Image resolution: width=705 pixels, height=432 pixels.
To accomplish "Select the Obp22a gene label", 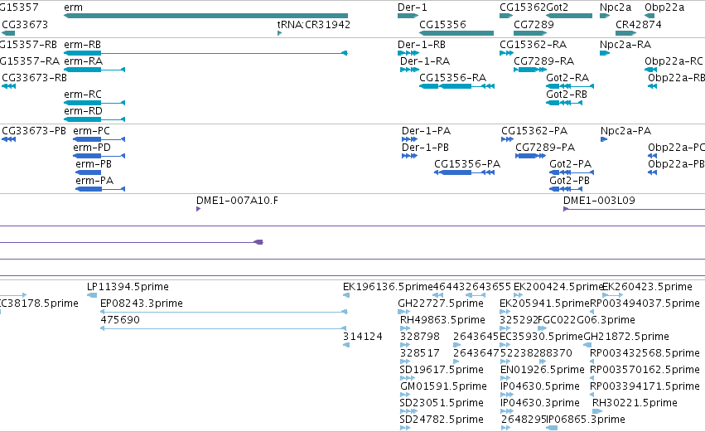I will pyautogui.click(x=664, y=7).
